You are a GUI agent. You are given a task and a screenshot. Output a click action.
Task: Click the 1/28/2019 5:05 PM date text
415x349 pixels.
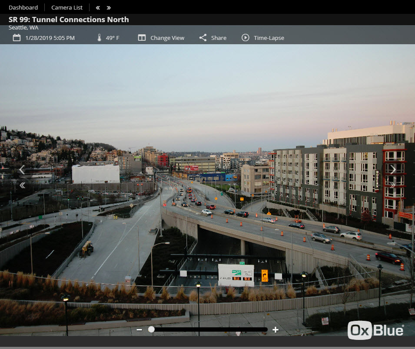pyautogui.click(x=50, y=38)
